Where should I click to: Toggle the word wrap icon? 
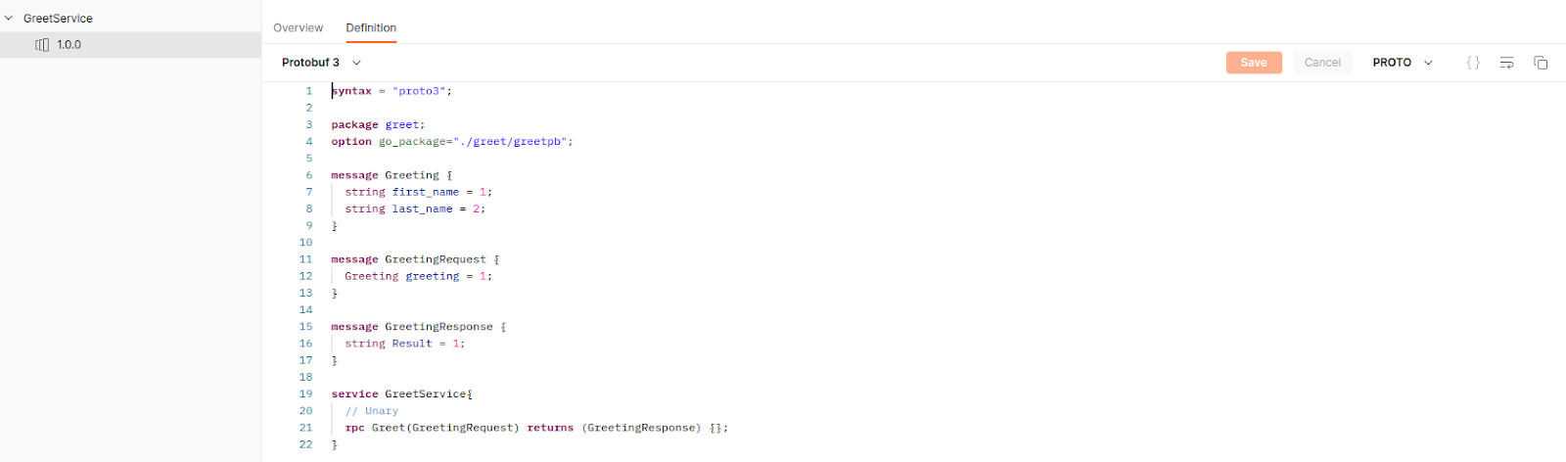[1506, 63]
